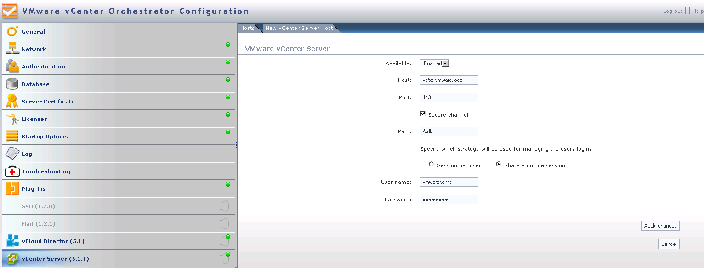Click the Server Certificate ribbon icon

coord(12,101)
